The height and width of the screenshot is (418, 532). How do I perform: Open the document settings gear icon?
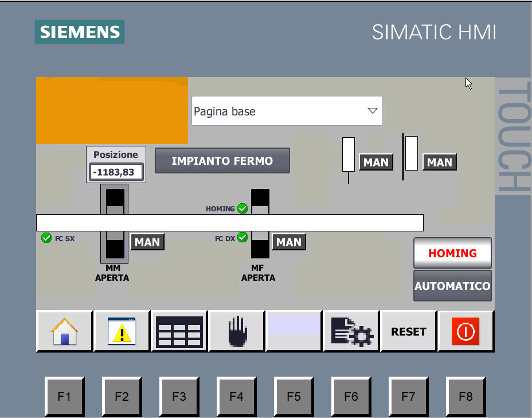351,331
